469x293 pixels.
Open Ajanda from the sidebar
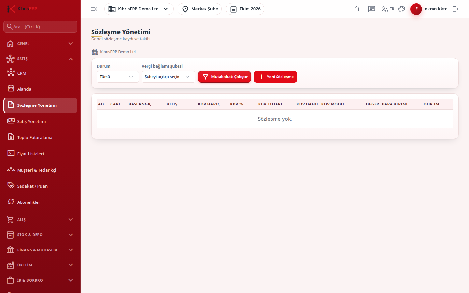(40, 89)
